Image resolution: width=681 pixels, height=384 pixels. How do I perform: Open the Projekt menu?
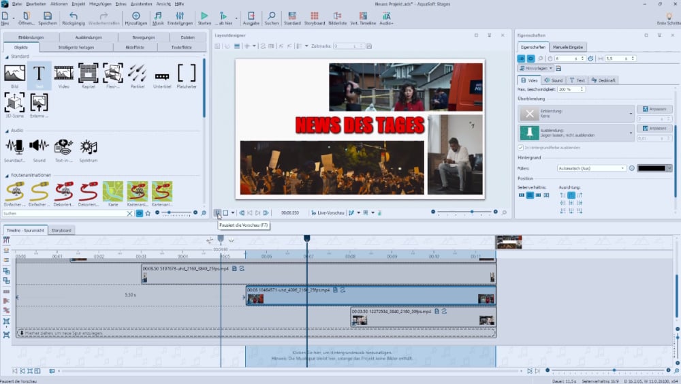point(80,4)
